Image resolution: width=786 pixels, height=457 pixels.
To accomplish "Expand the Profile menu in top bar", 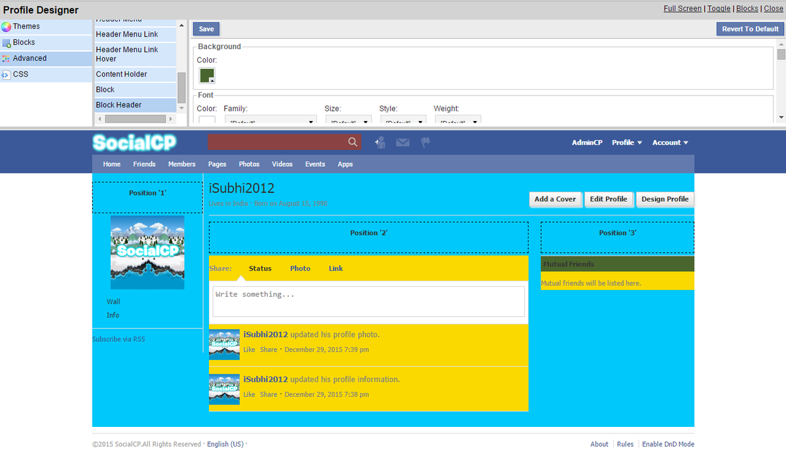I will tap(626, 142).
